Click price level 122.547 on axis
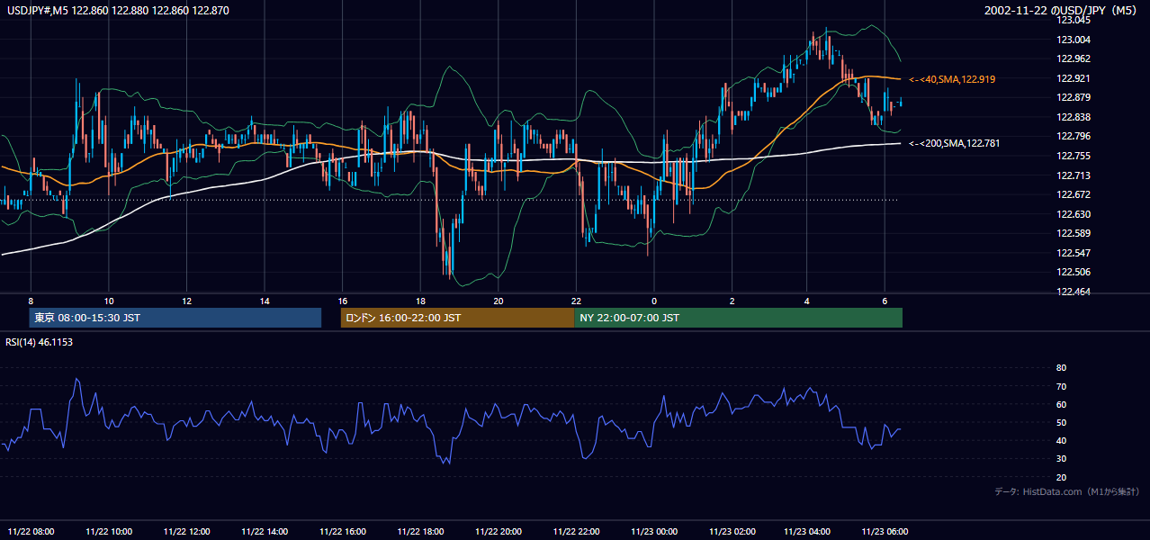This screenshot has width=1150, height=540. [1073, 253]
